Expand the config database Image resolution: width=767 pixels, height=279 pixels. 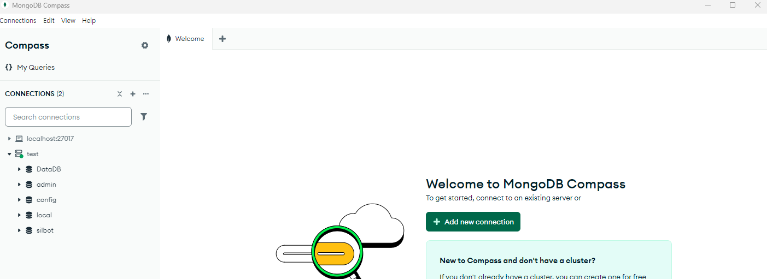coord(19,200)
